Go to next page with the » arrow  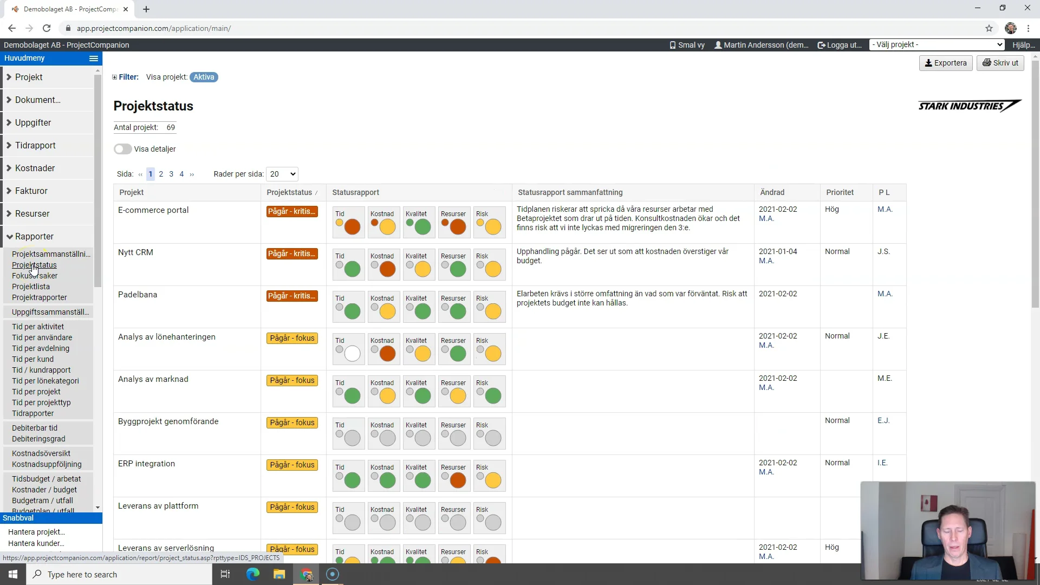[192, 174]
